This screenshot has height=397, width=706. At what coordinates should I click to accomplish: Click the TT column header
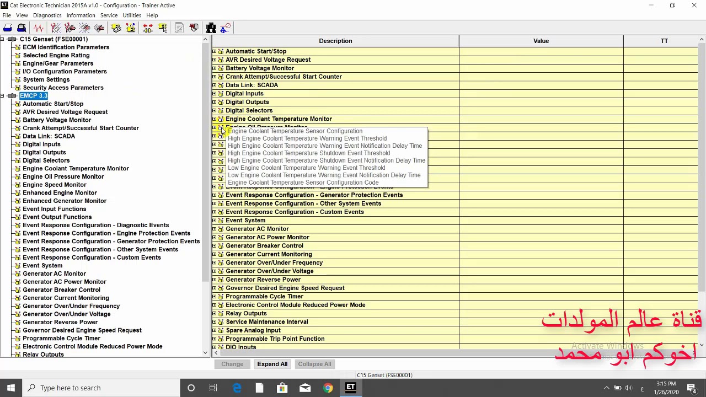664,41
